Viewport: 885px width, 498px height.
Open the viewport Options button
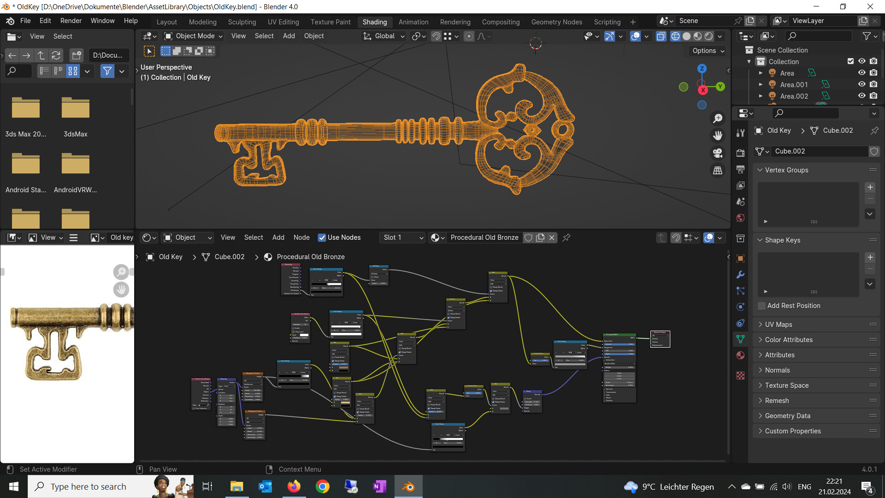[708, 51]
